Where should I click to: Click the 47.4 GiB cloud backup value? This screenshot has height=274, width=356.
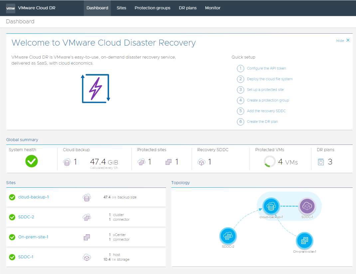104,162
